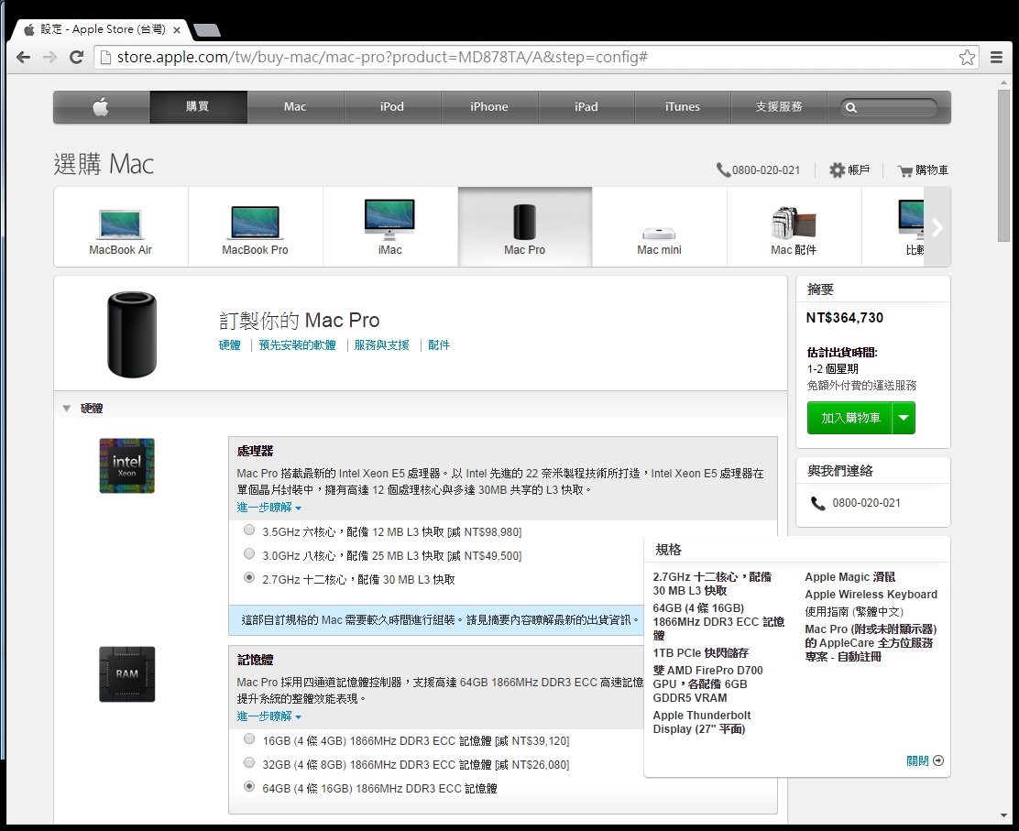Click the browser address bar URL
The height and width of the screenshot is (831, 1019).
pyautogui.click(x=382, y=57)
